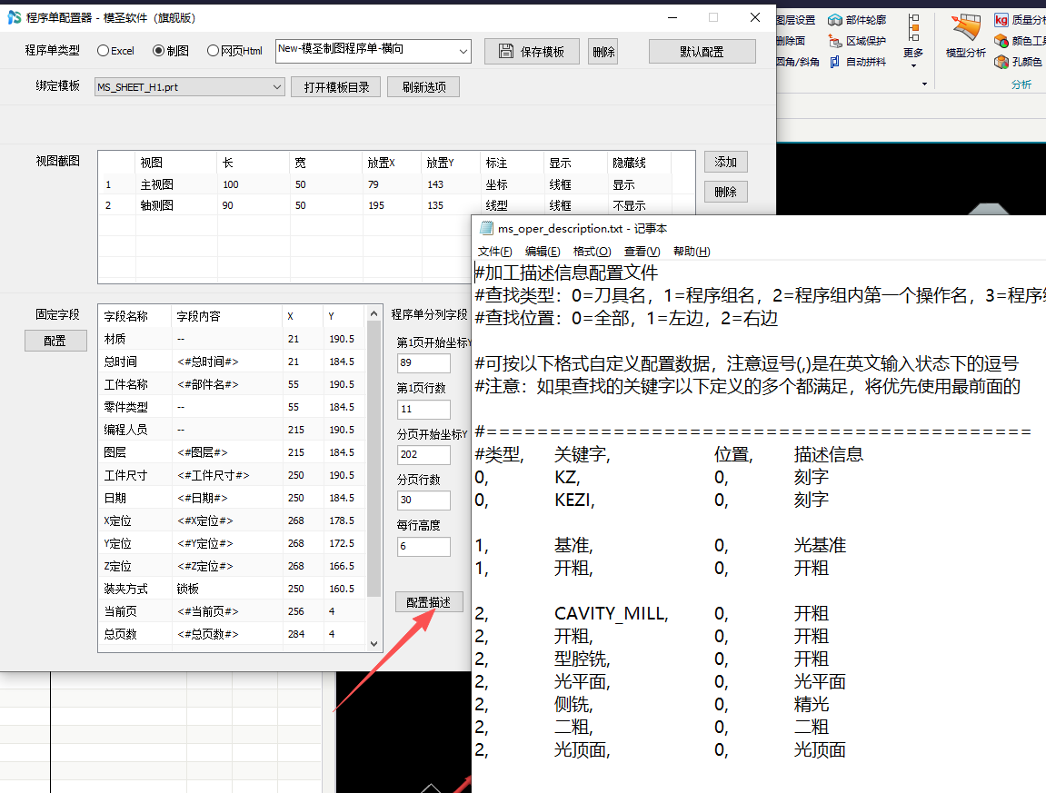Screen dimensions: 1046x793
Task: Click the X定位 field row
Action: [232, 520]
